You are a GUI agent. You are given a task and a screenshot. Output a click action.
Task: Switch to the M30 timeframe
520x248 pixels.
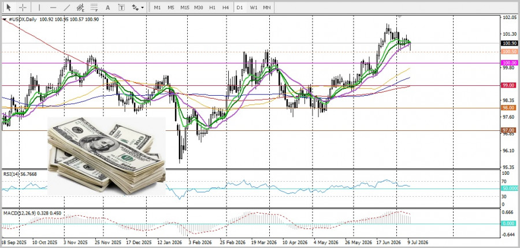coord(199,7)
